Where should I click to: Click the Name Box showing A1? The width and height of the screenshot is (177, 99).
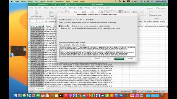(32, 21)
